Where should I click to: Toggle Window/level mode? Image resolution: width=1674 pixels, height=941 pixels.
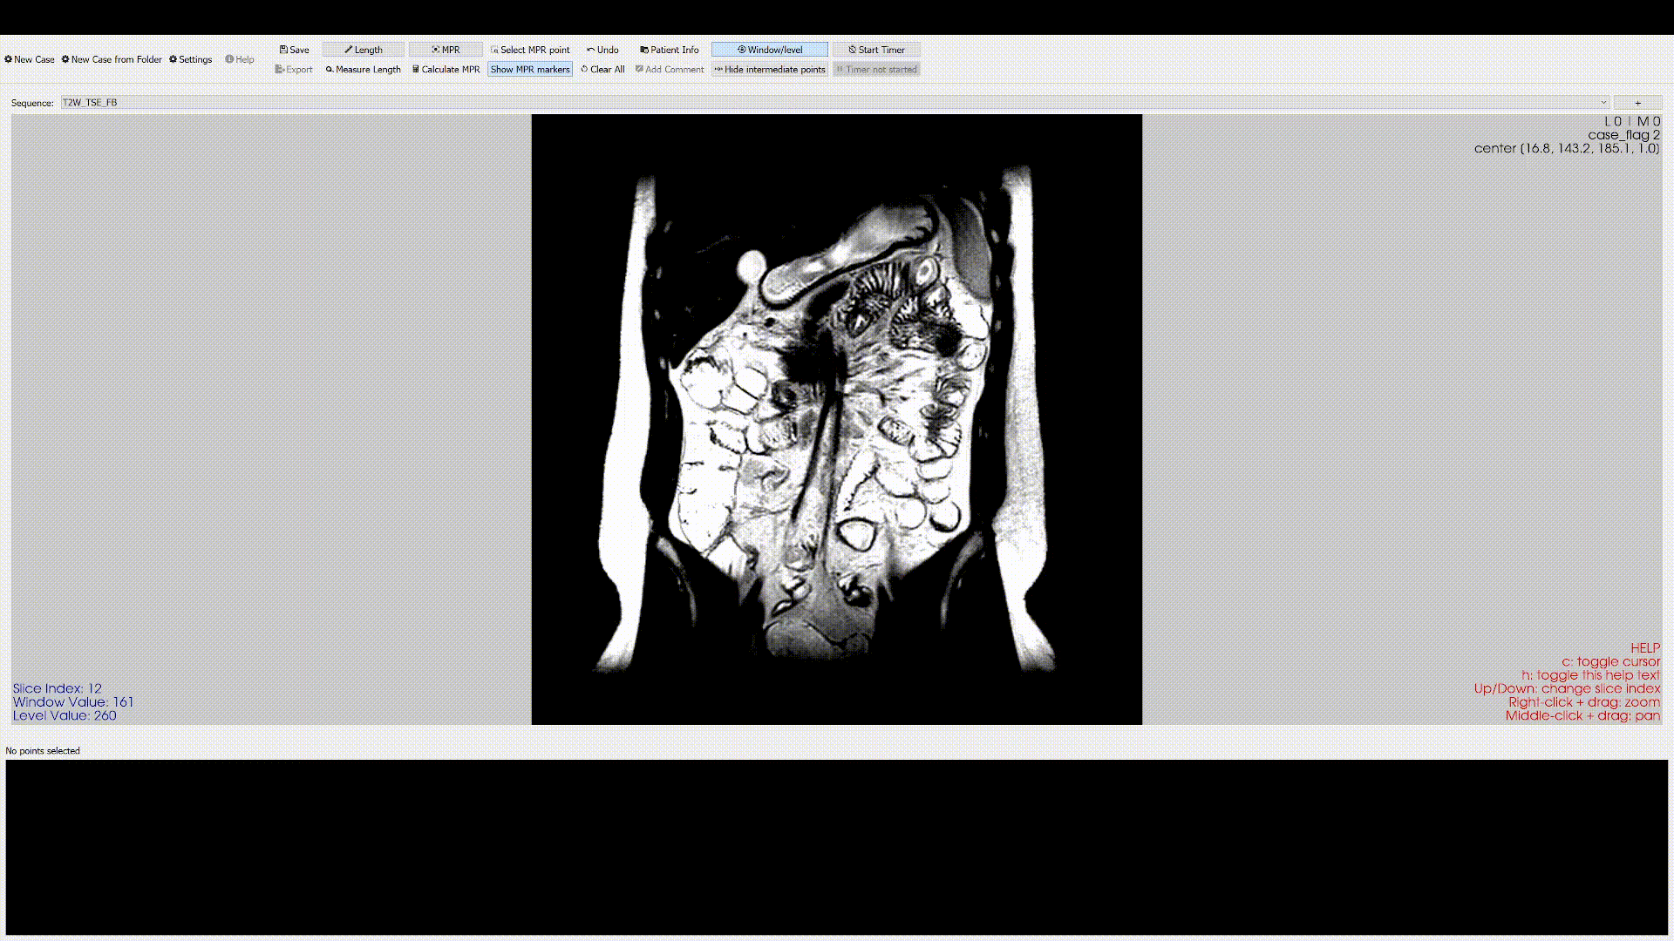pyautogui.click(x=770, y=50)
